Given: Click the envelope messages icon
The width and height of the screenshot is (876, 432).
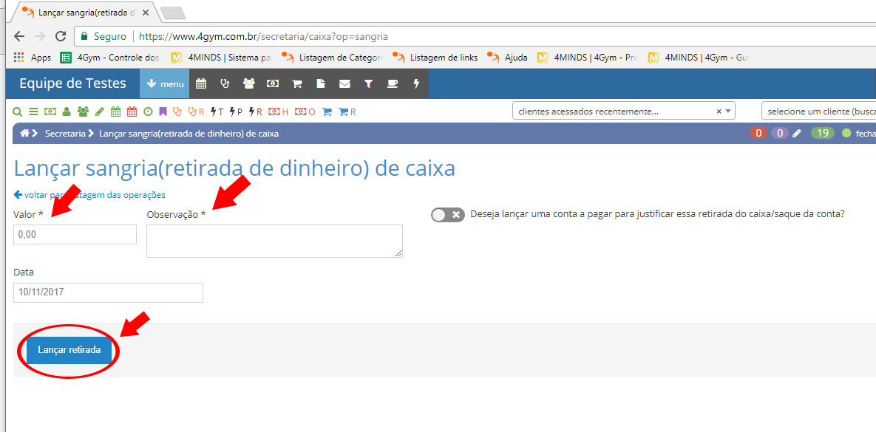Looking at the screenshot, I should coord(344,84).
